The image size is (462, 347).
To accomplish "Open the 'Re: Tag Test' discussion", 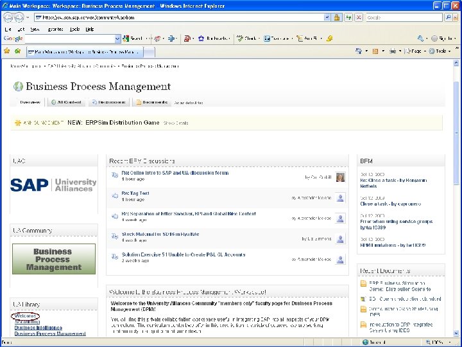I will coord(135,193).
